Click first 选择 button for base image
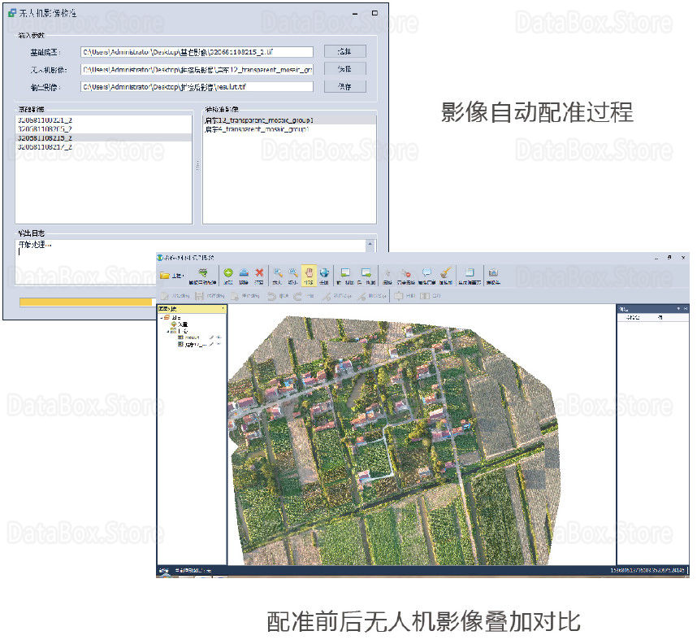This screenshot has height=644, width=697. click(x=345, y=51)
